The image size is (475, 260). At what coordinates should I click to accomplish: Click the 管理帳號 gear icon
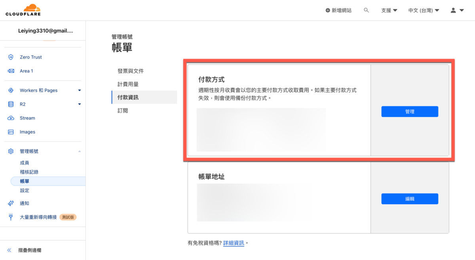pyautogui.click(x=11, y=151)
